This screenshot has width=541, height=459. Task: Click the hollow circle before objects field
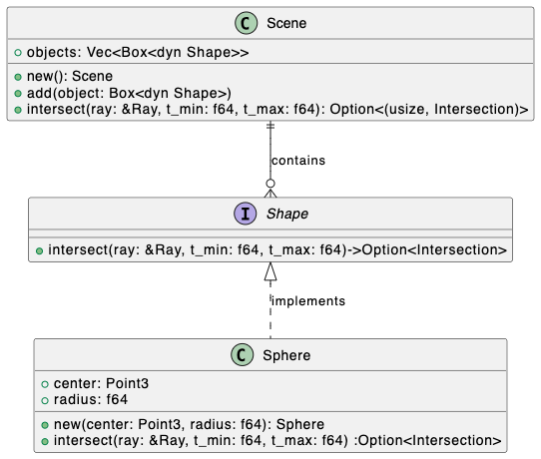[18, 53]
